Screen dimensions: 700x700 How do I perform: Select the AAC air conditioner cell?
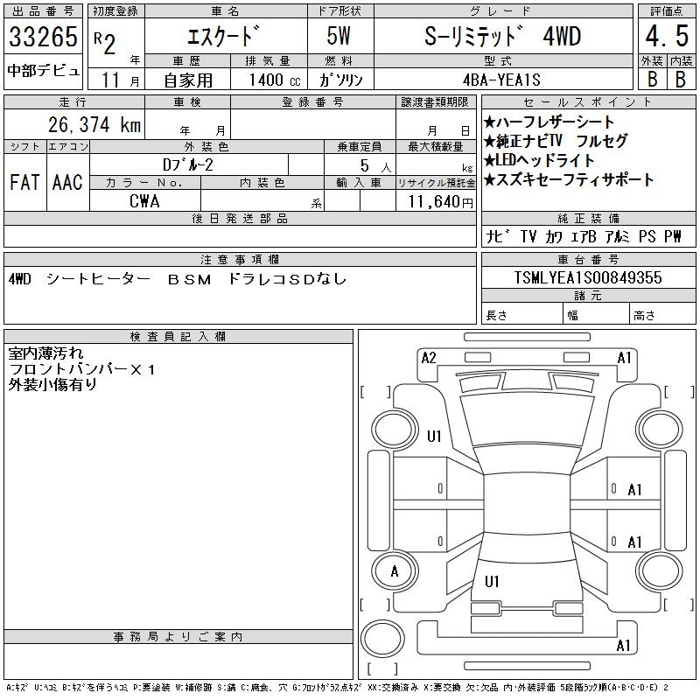coord(66,182)
